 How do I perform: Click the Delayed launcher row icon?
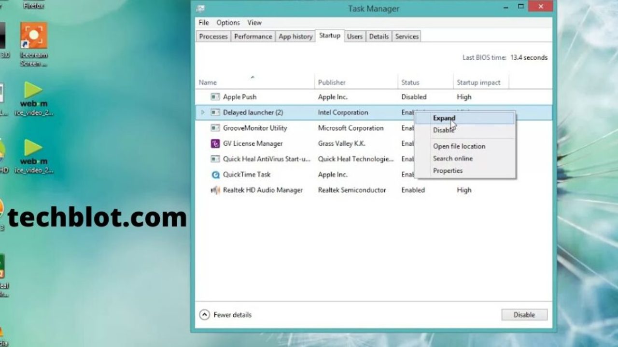[x=215, y=112]
